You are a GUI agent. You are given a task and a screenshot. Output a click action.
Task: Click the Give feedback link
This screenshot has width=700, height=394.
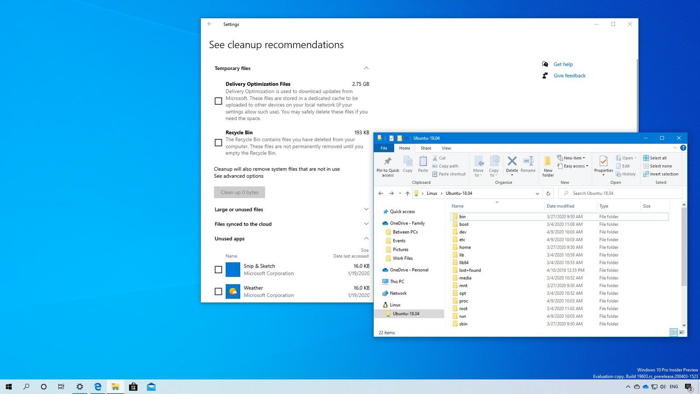click(x=569, y=75)
